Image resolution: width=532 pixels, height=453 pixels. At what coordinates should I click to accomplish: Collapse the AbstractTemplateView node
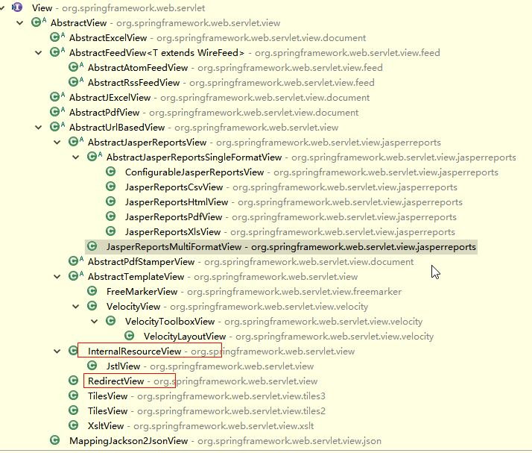(x=57, y=276)
